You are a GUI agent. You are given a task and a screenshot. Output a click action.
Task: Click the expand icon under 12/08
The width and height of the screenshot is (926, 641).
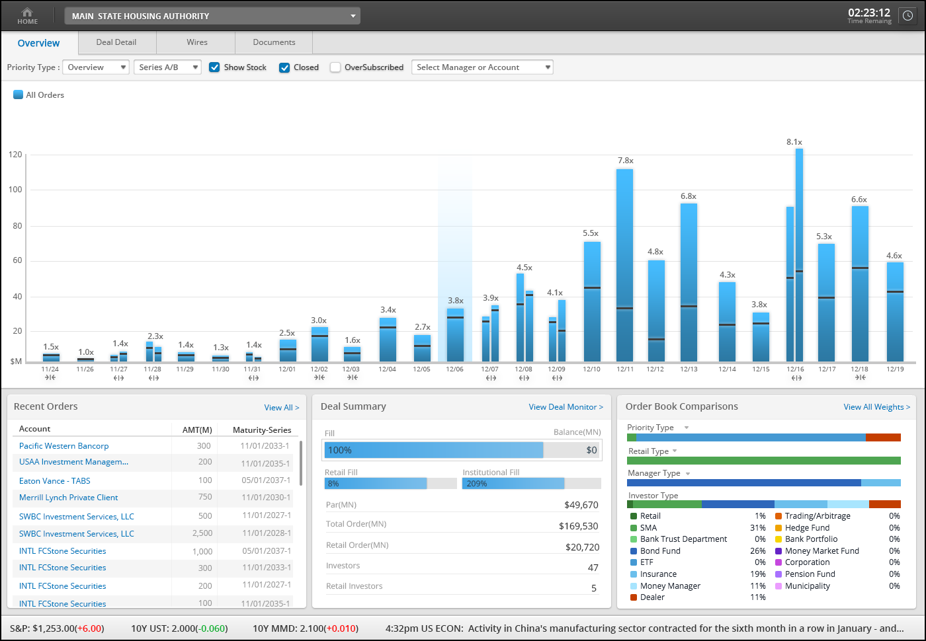point(524,378)
